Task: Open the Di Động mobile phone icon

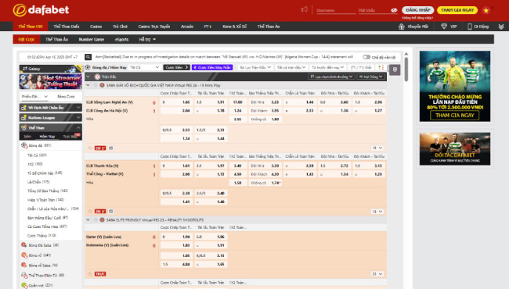Action: click(469, 27)
